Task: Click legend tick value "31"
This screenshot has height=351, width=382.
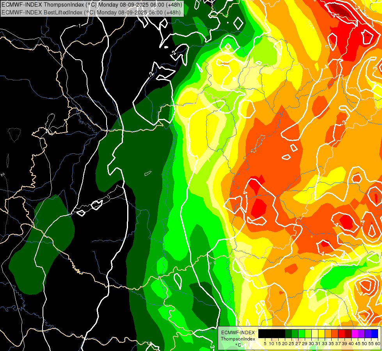Action: (x=318, y=344)
